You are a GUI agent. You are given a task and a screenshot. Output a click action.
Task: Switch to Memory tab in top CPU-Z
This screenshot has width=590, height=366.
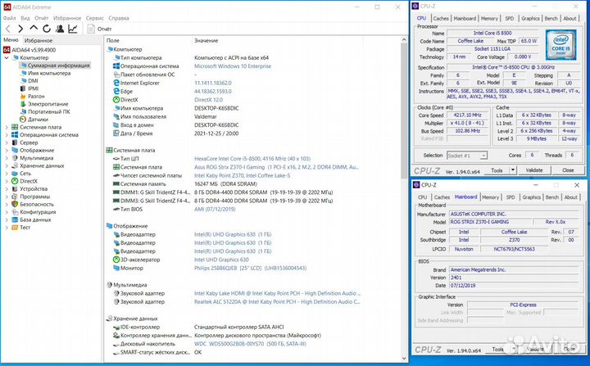tap(489, 19)
